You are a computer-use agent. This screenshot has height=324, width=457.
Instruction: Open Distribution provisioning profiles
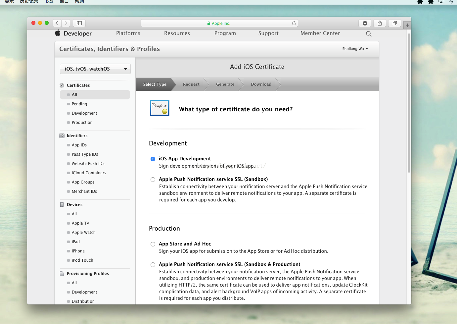point(83,301)
